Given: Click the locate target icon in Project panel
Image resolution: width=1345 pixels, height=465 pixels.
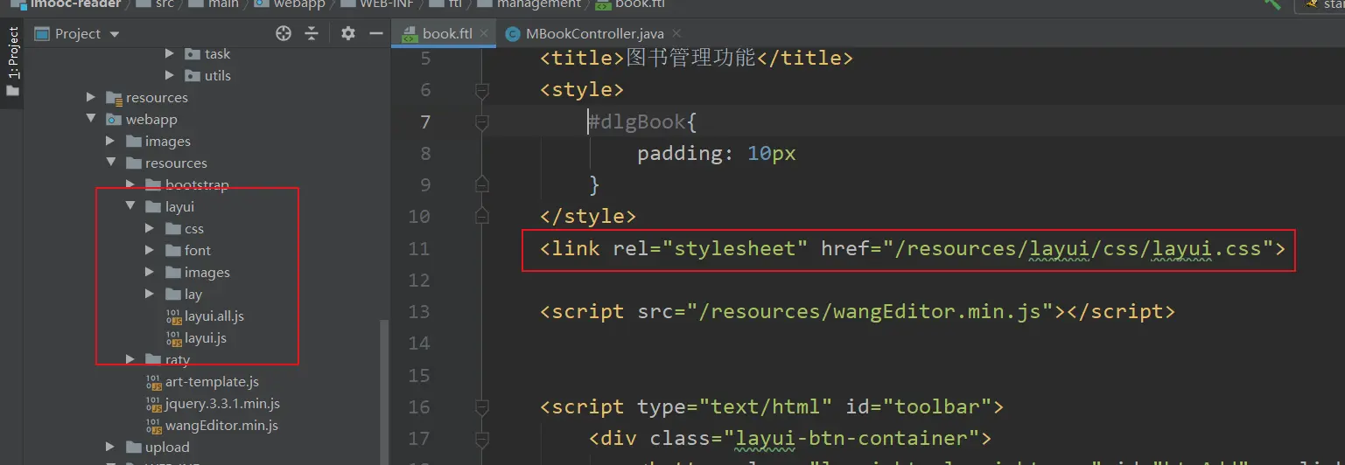Looking at the screenshot, I should (283, 34).
